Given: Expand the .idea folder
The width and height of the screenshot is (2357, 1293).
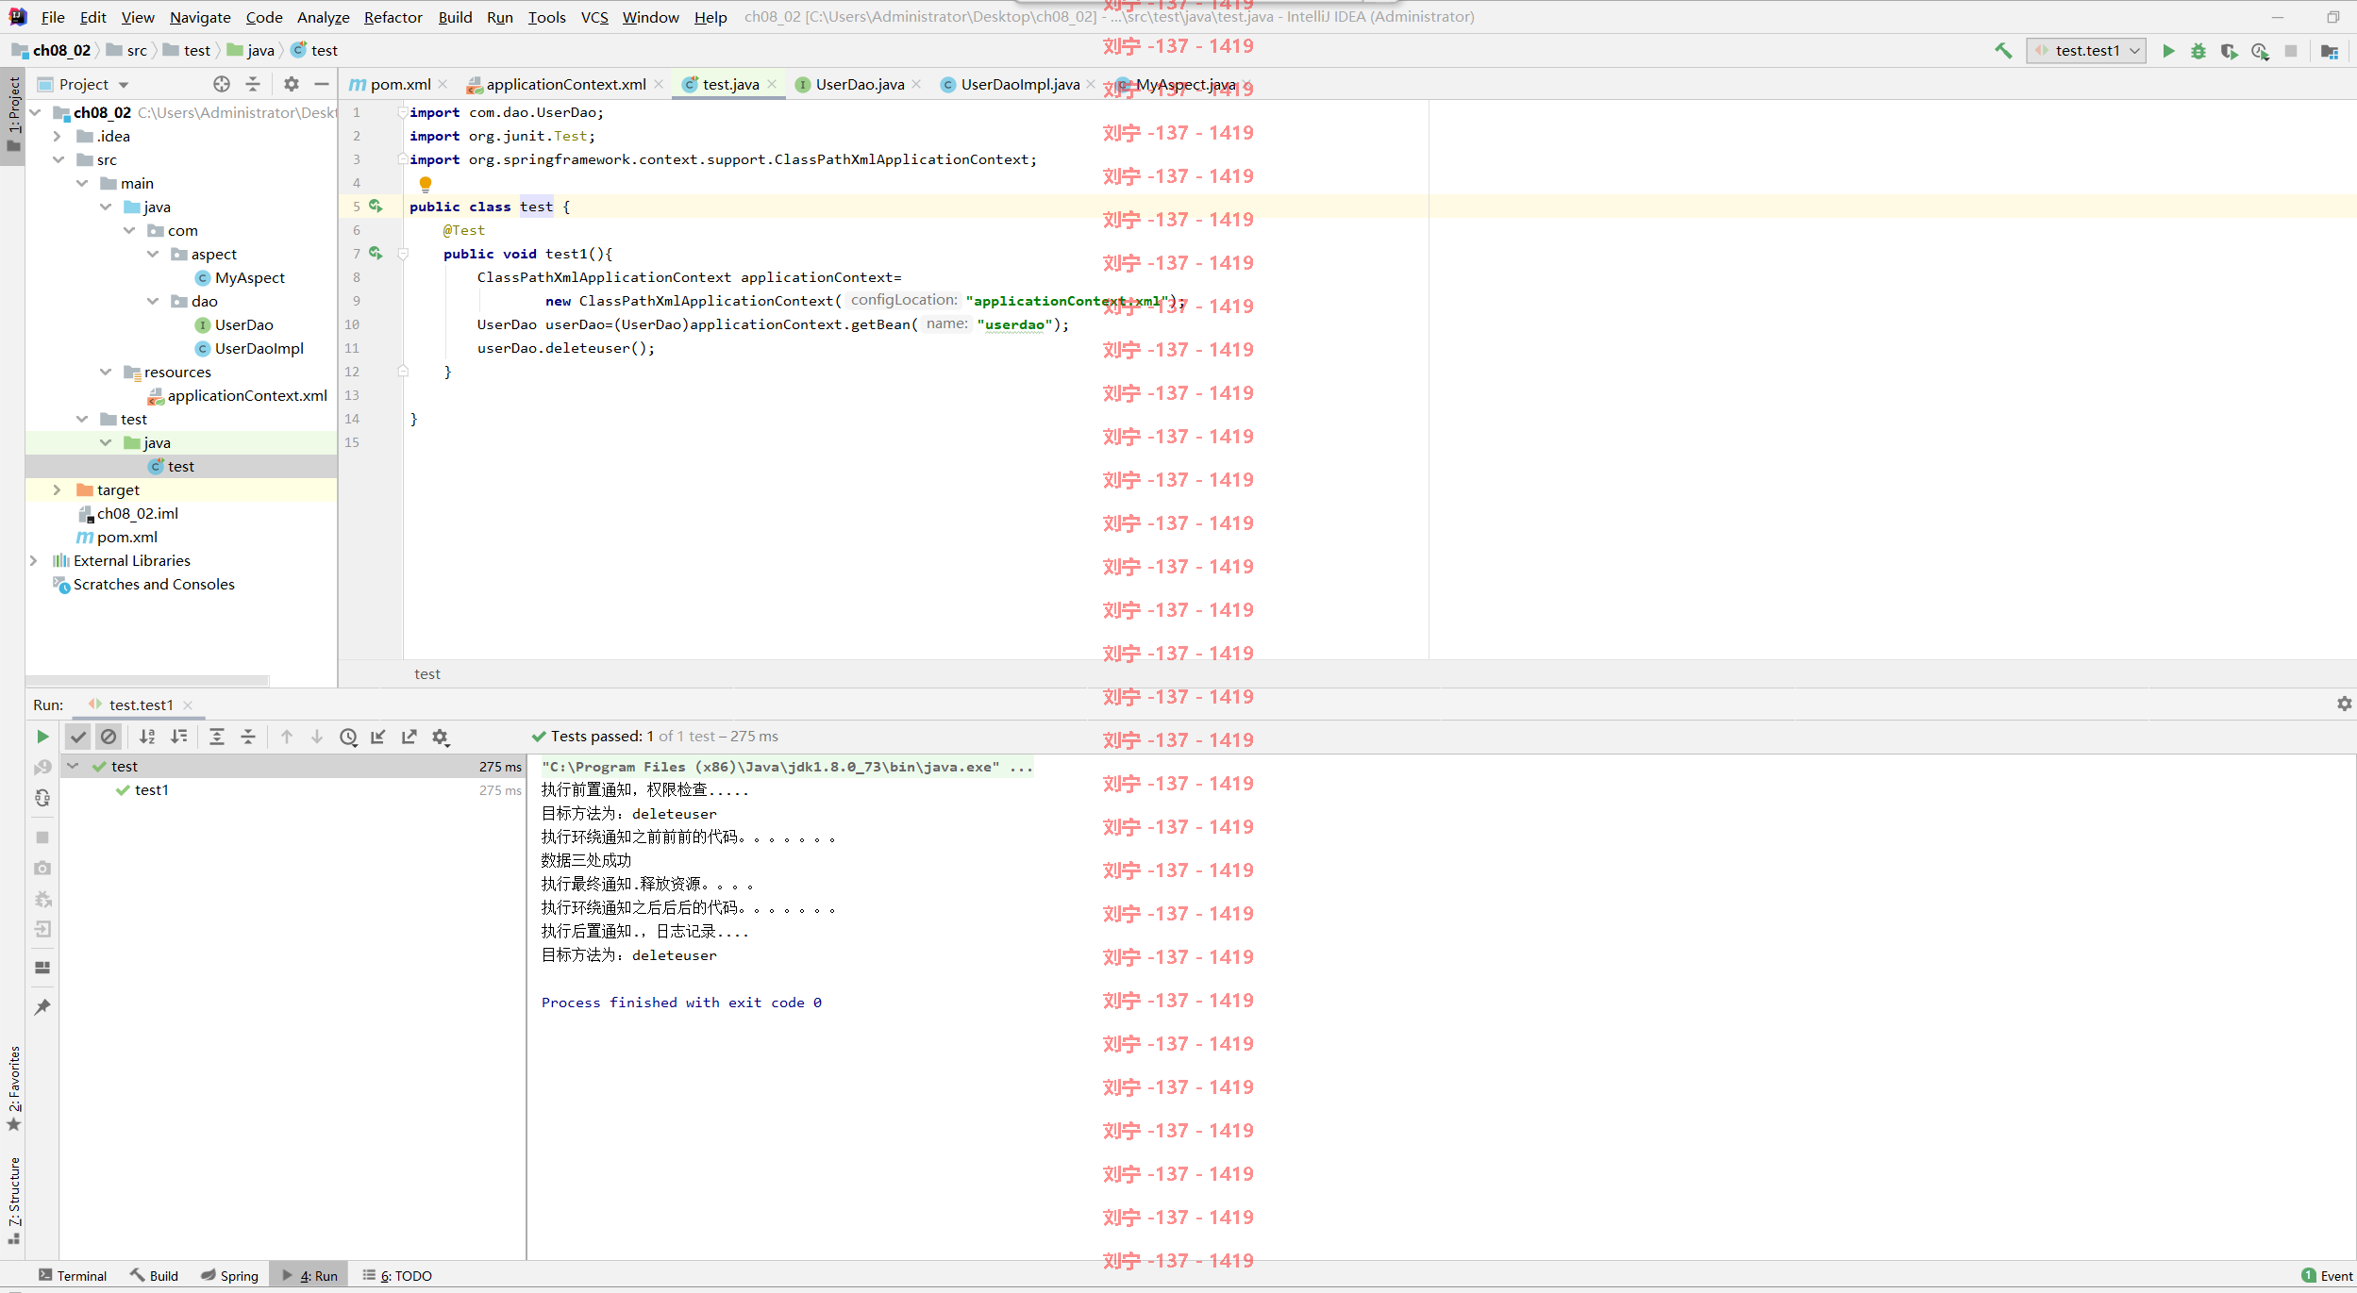Looking at the screenshot, I should pyautogui.click(x=58, y=136).
